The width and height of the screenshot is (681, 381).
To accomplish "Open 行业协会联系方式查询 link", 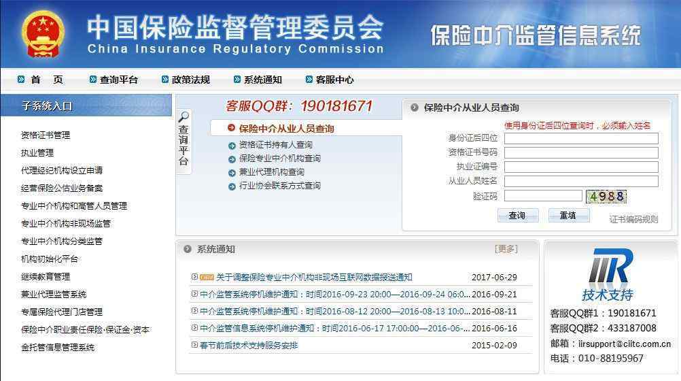I will coord(280,186).
